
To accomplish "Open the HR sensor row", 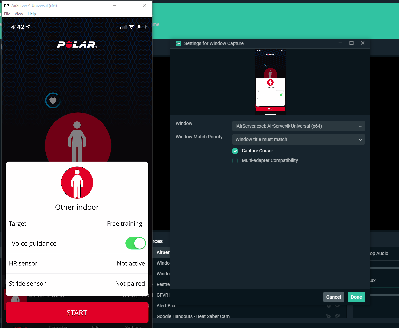I will click(77, 263).
